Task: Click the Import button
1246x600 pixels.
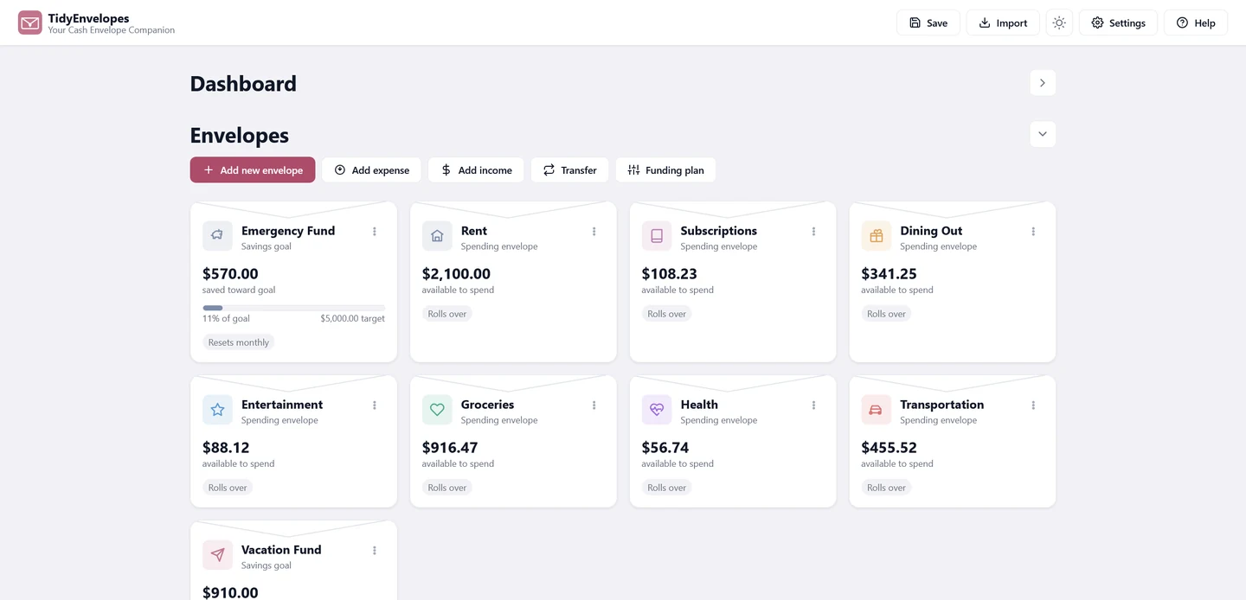Action: [x=1003, y=23]
